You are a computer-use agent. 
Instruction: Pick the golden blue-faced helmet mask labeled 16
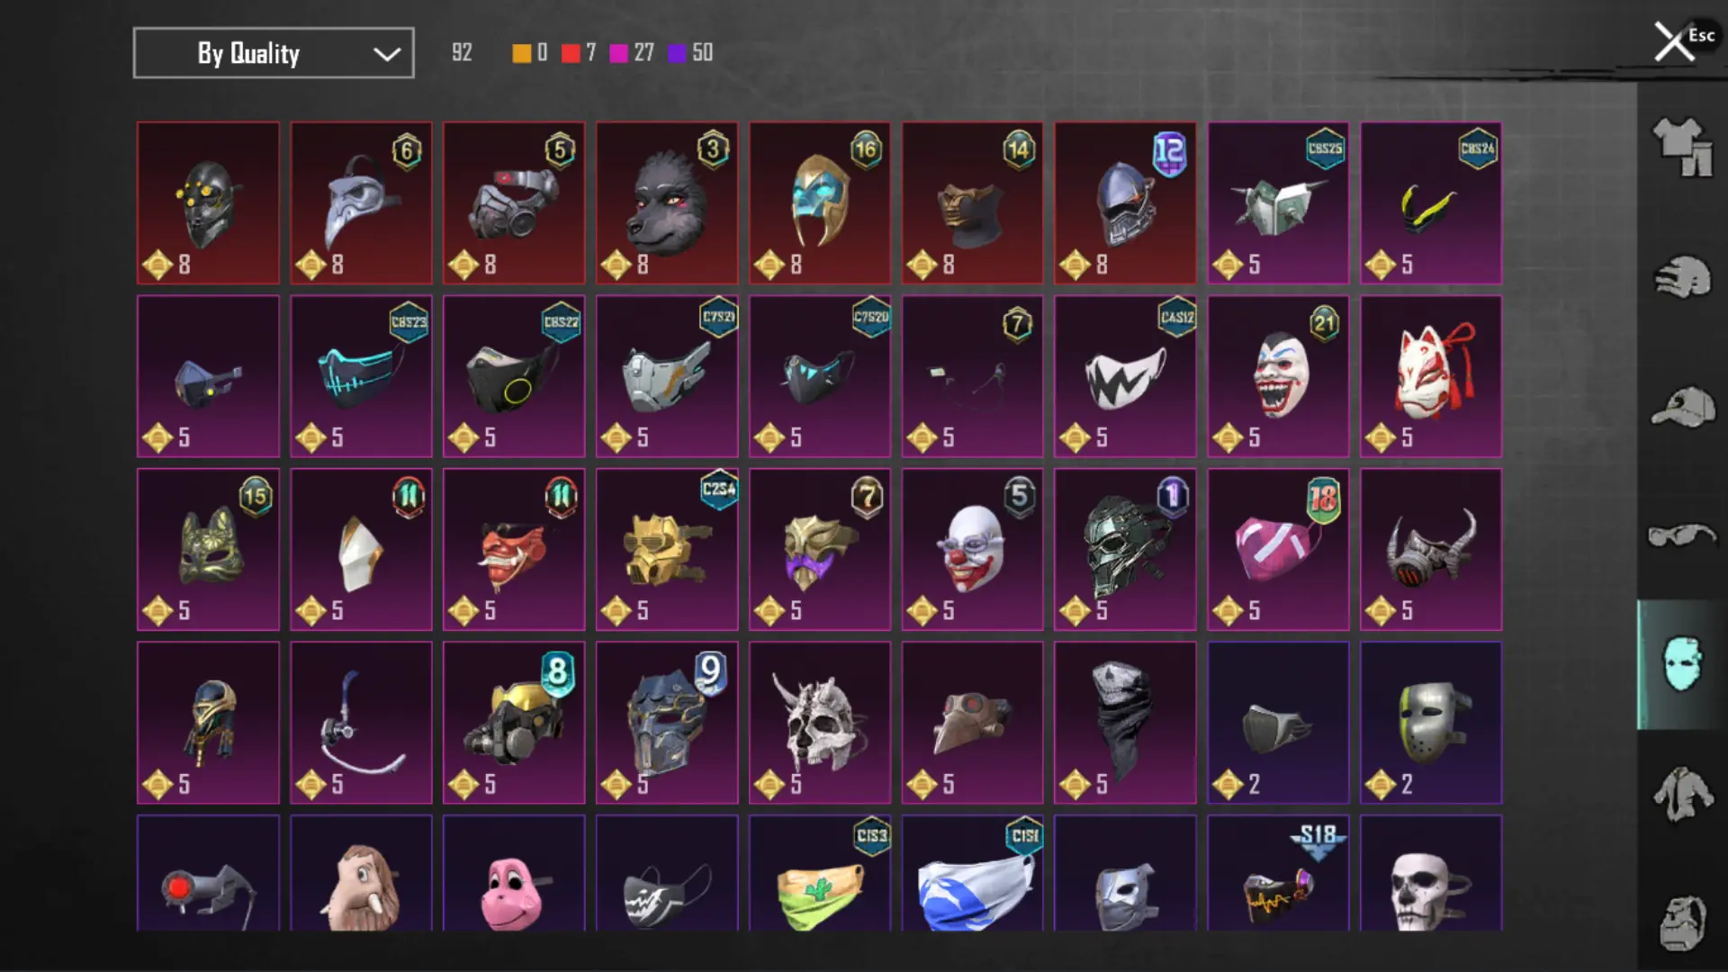[820, 203]
